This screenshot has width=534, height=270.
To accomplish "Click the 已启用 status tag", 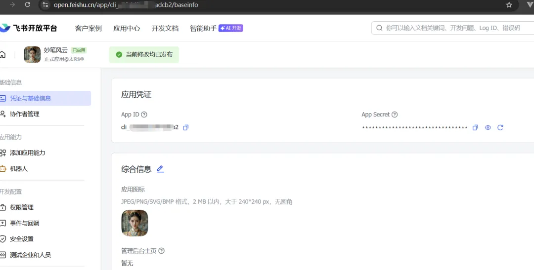I will pyautogui.click(x=79, y=50).
